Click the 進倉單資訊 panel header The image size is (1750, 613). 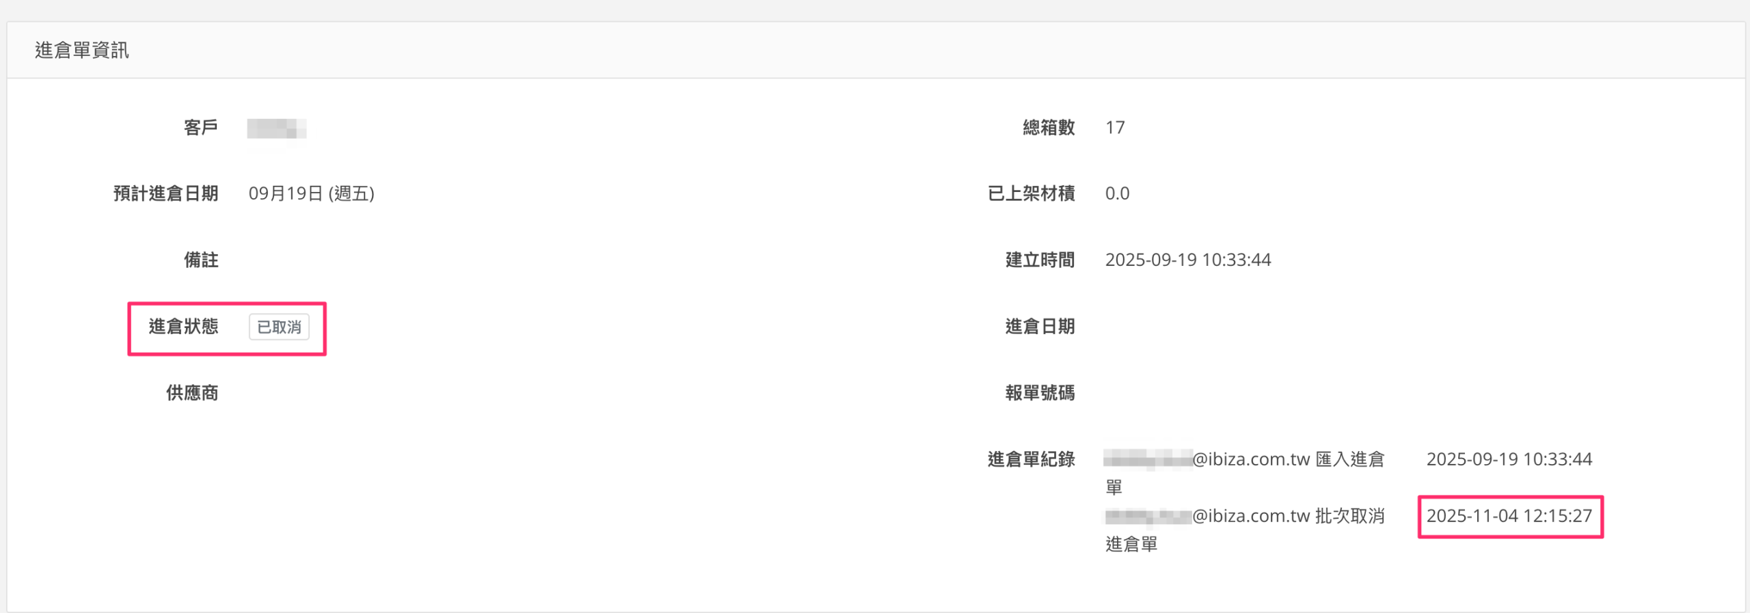[x=82, y=51]
